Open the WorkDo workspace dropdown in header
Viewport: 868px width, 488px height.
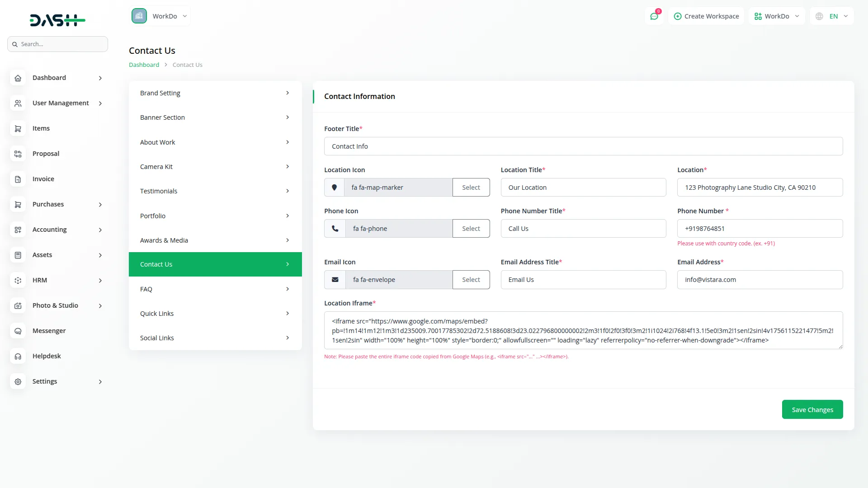776,16
